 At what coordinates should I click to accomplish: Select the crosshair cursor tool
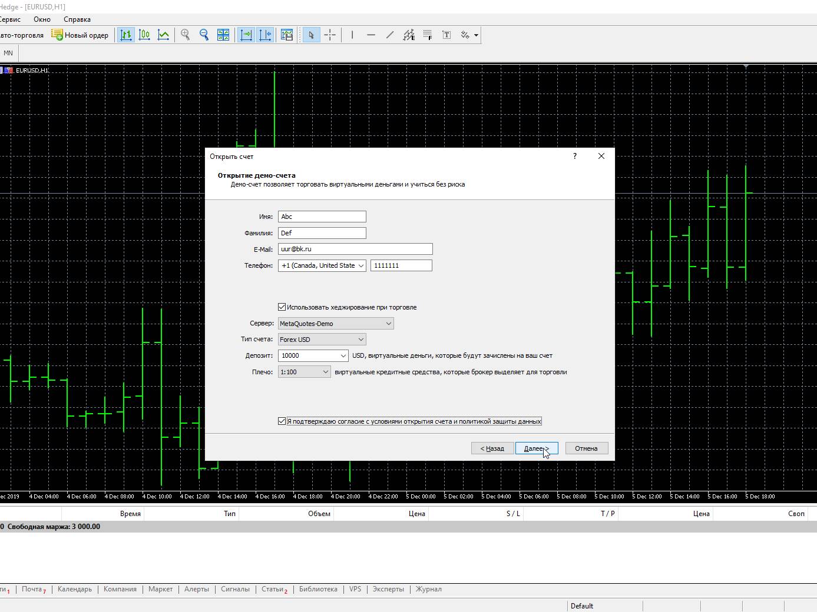point(330,35)
